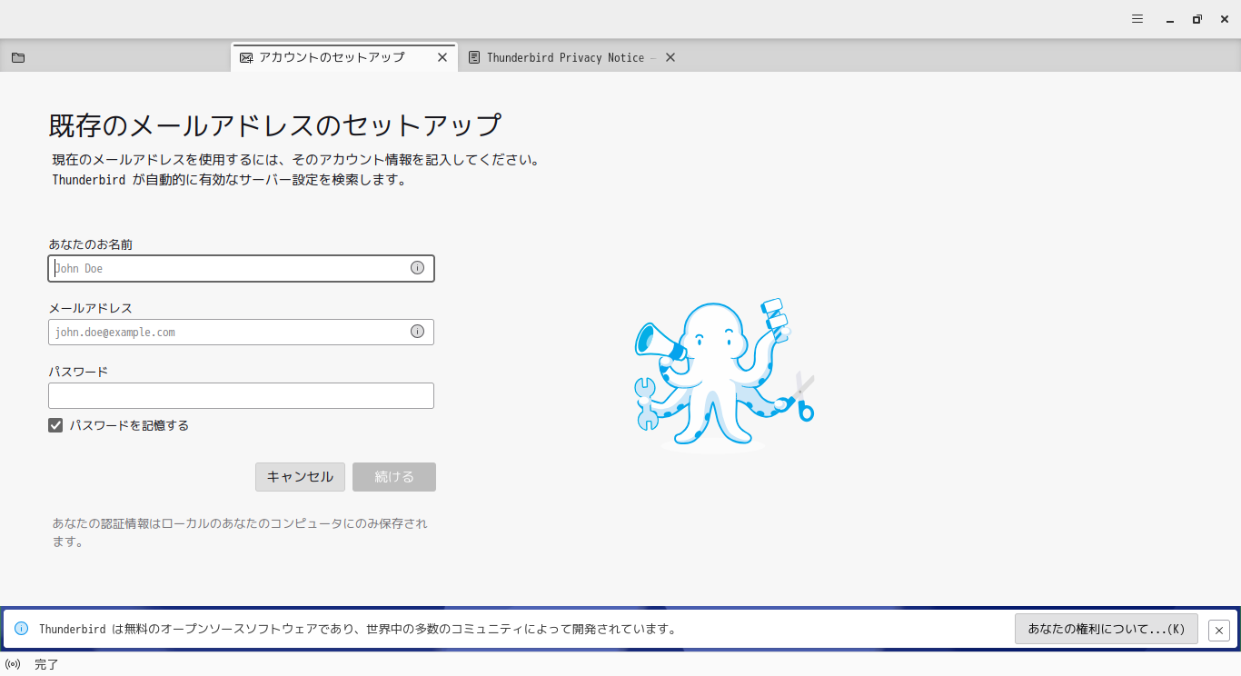Focus the パスワード input field
This screenshot has width=1241, height=676.
(x=241, y=395)
